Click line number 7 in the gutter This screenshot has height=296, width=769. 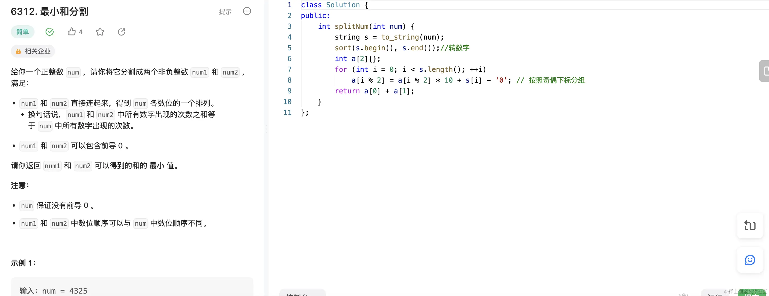click(289, 69)
